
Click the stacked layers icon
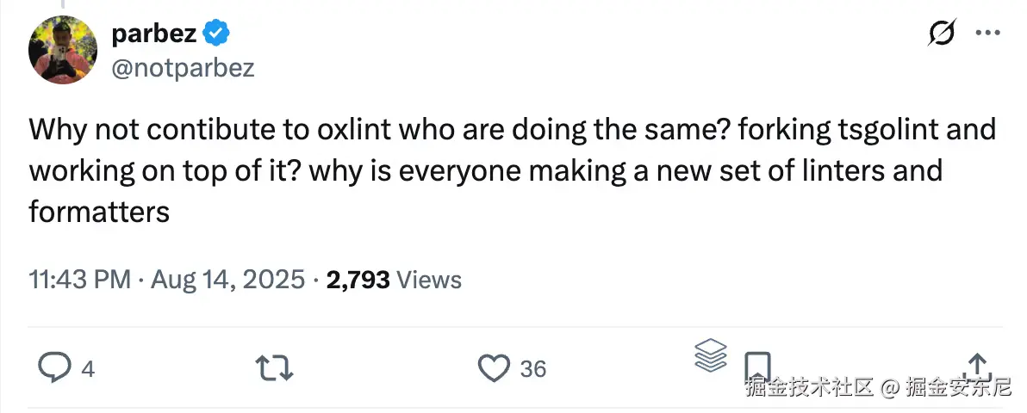pyautogui.click(x=710, y=355)
